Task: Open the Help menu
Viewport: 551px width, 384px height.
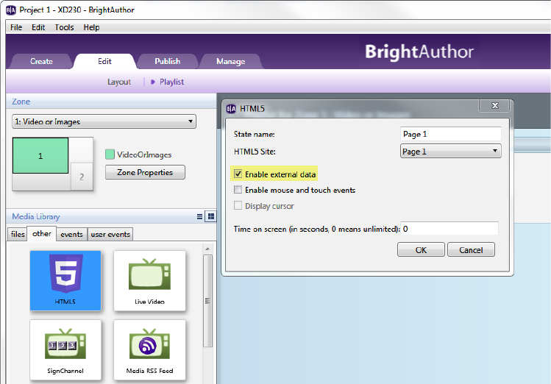Action: pos(91,27)
